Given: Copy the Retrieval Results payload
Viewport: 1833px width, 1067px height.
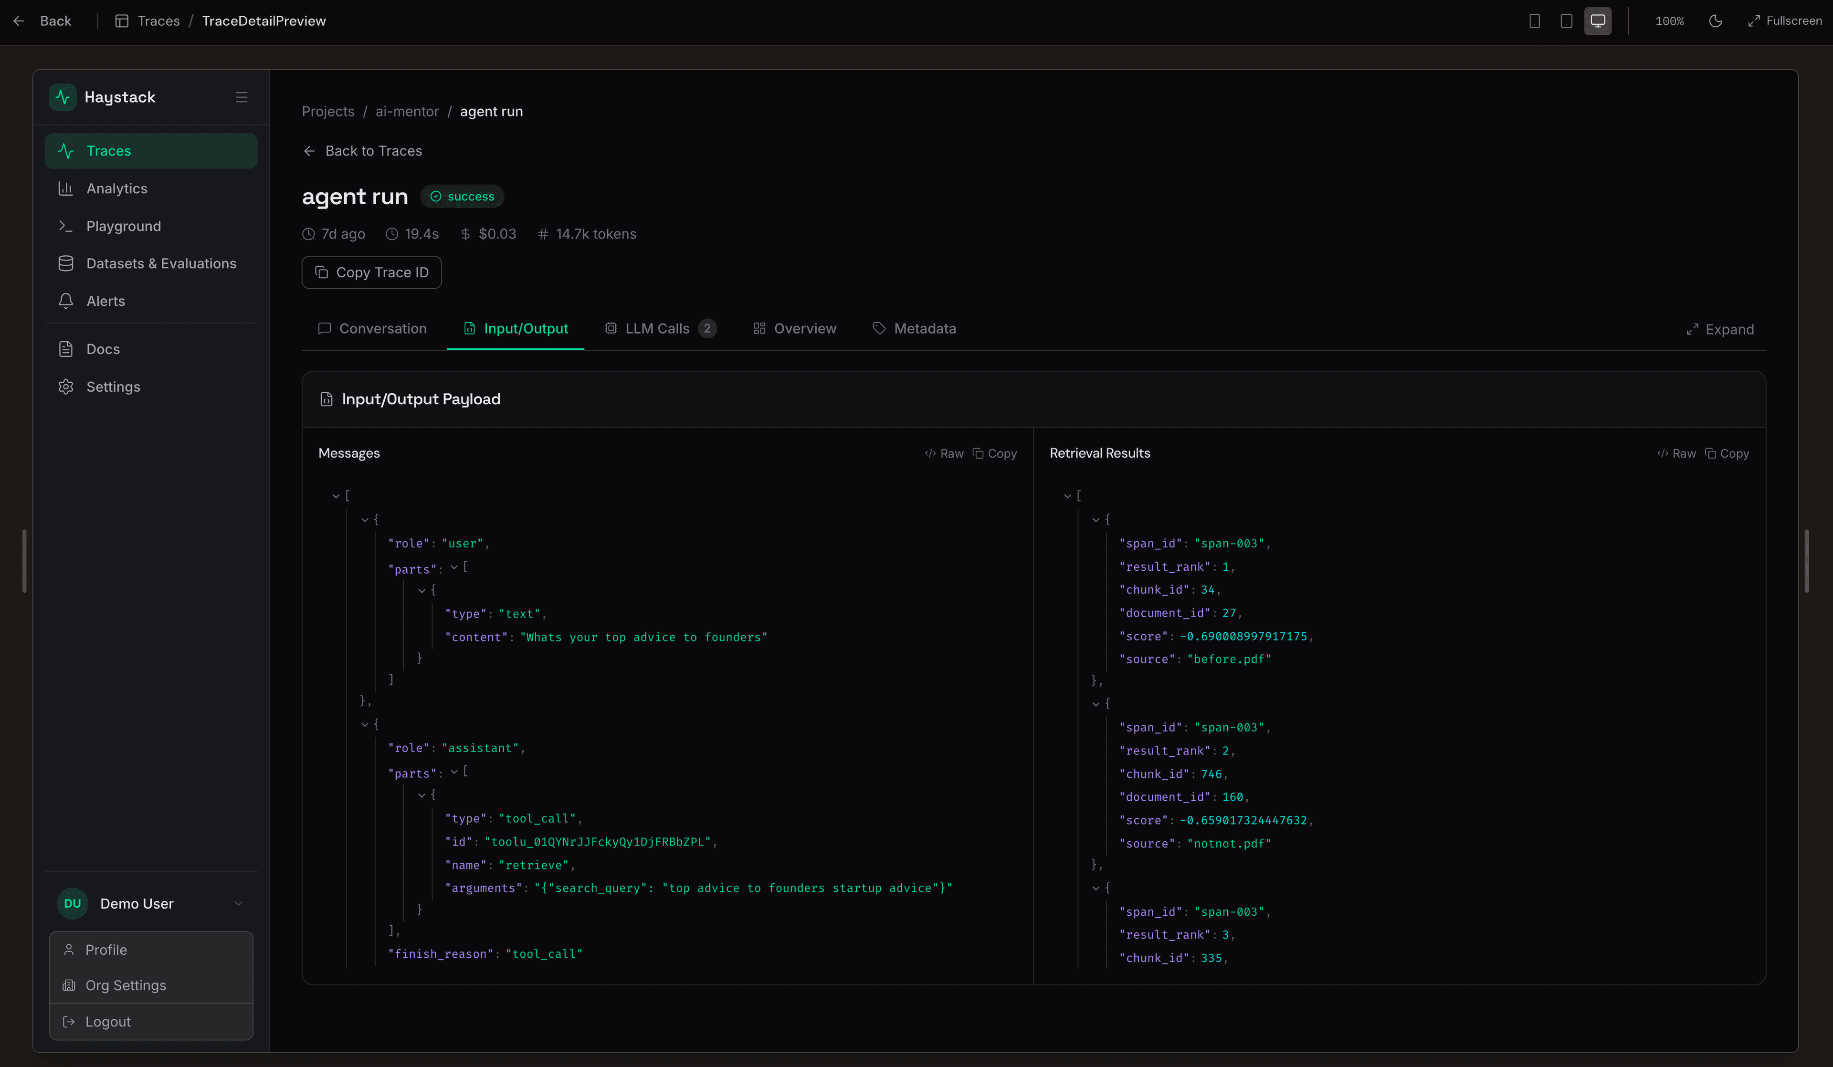Looking at the screenshot, I should [1728, 454].
